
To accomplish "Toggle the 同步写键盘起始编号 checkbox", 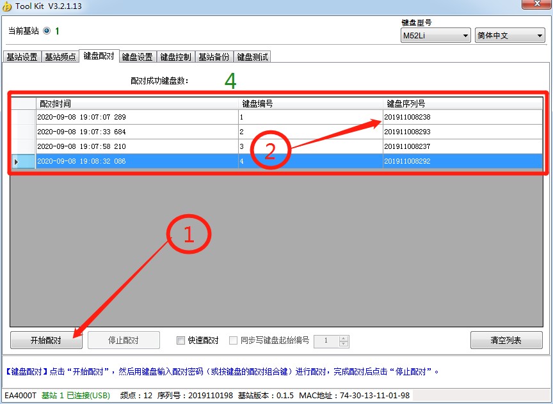I will [234, 341].
